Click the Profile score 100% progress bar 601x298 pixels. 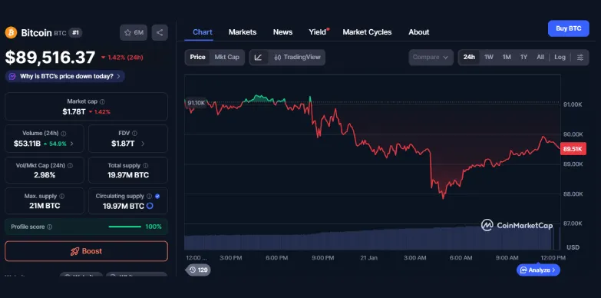(x=125, y=227)
